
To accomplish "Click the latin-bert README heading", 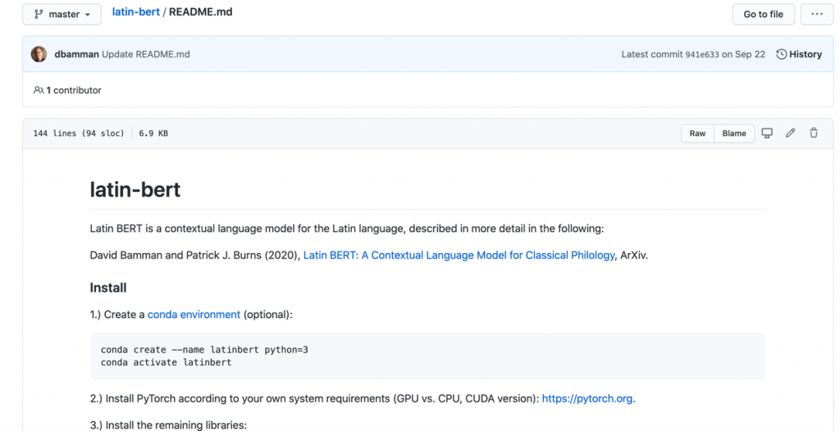I will (x=135, y=189).
